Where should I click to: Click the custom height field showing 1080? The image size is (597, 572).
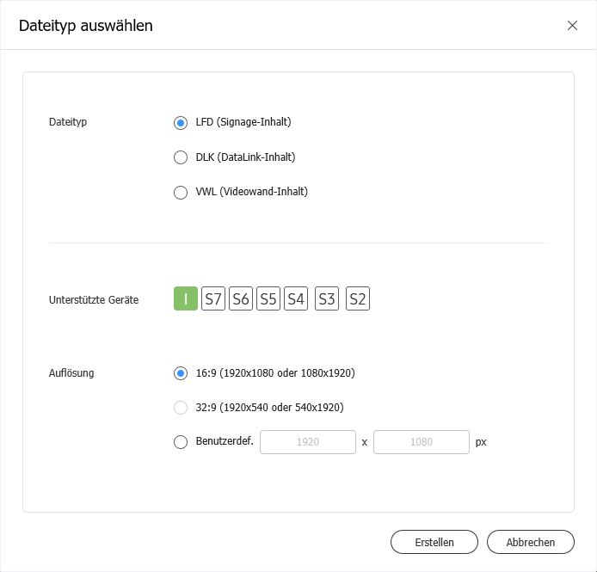pos(421,442)
